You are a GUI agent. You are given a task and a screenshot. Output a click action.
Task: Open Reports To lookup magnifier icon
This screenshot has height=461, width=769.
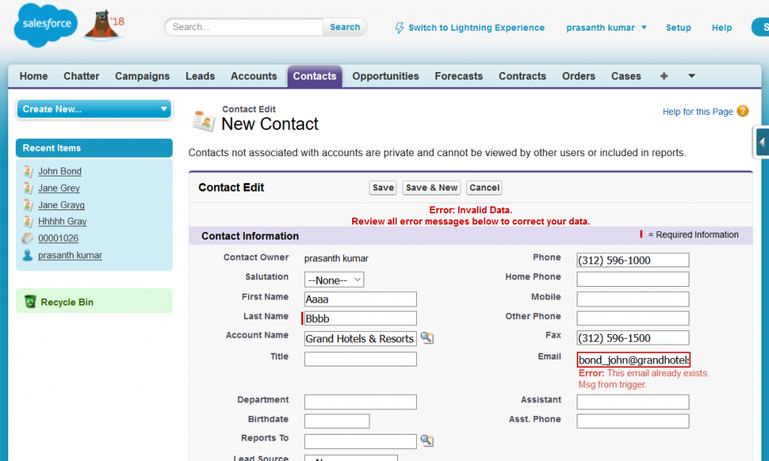click(x=427, y=441)
